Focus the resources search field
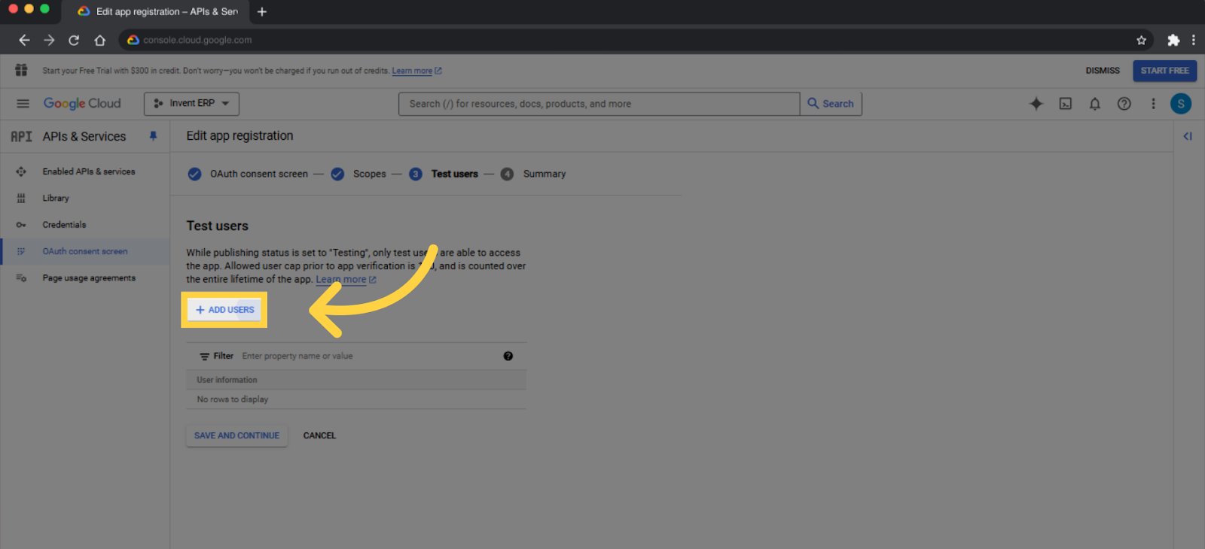Viewport: 1205px width, 549px height. [x=599, y=104]
